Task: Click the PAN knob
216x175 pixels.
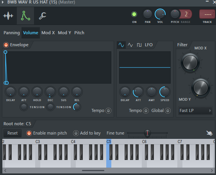Action: (147, 14)
